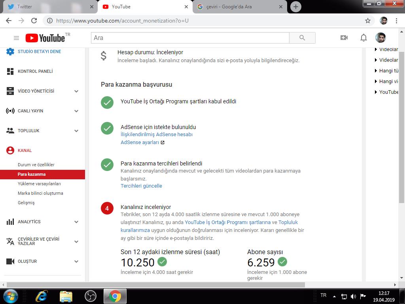Launch Internet Explorer from taskbar
405x304 pixels.
(x=41, y=296)
